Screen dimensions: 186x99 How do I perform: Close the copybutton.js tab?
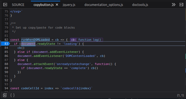pos(57,5)
